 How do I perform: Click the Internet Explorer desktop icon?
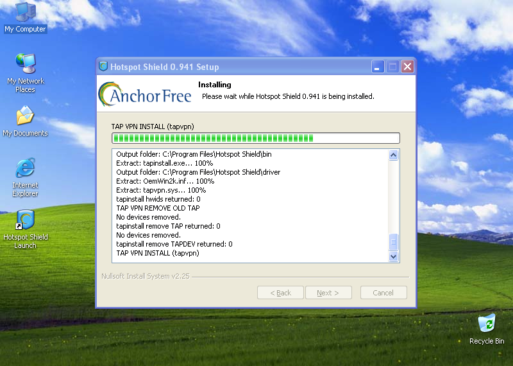click(x=25, y=177)
